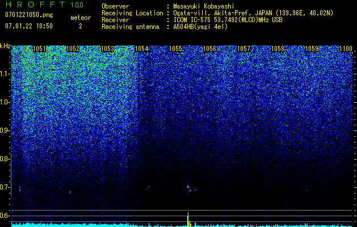
Task: Click the 0.8 kHz axis label
Action: (4, 159)
